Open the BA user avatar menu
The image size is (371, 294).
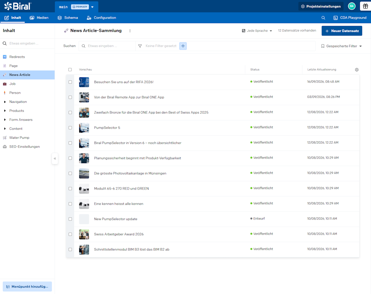click(x=352, y=6)
